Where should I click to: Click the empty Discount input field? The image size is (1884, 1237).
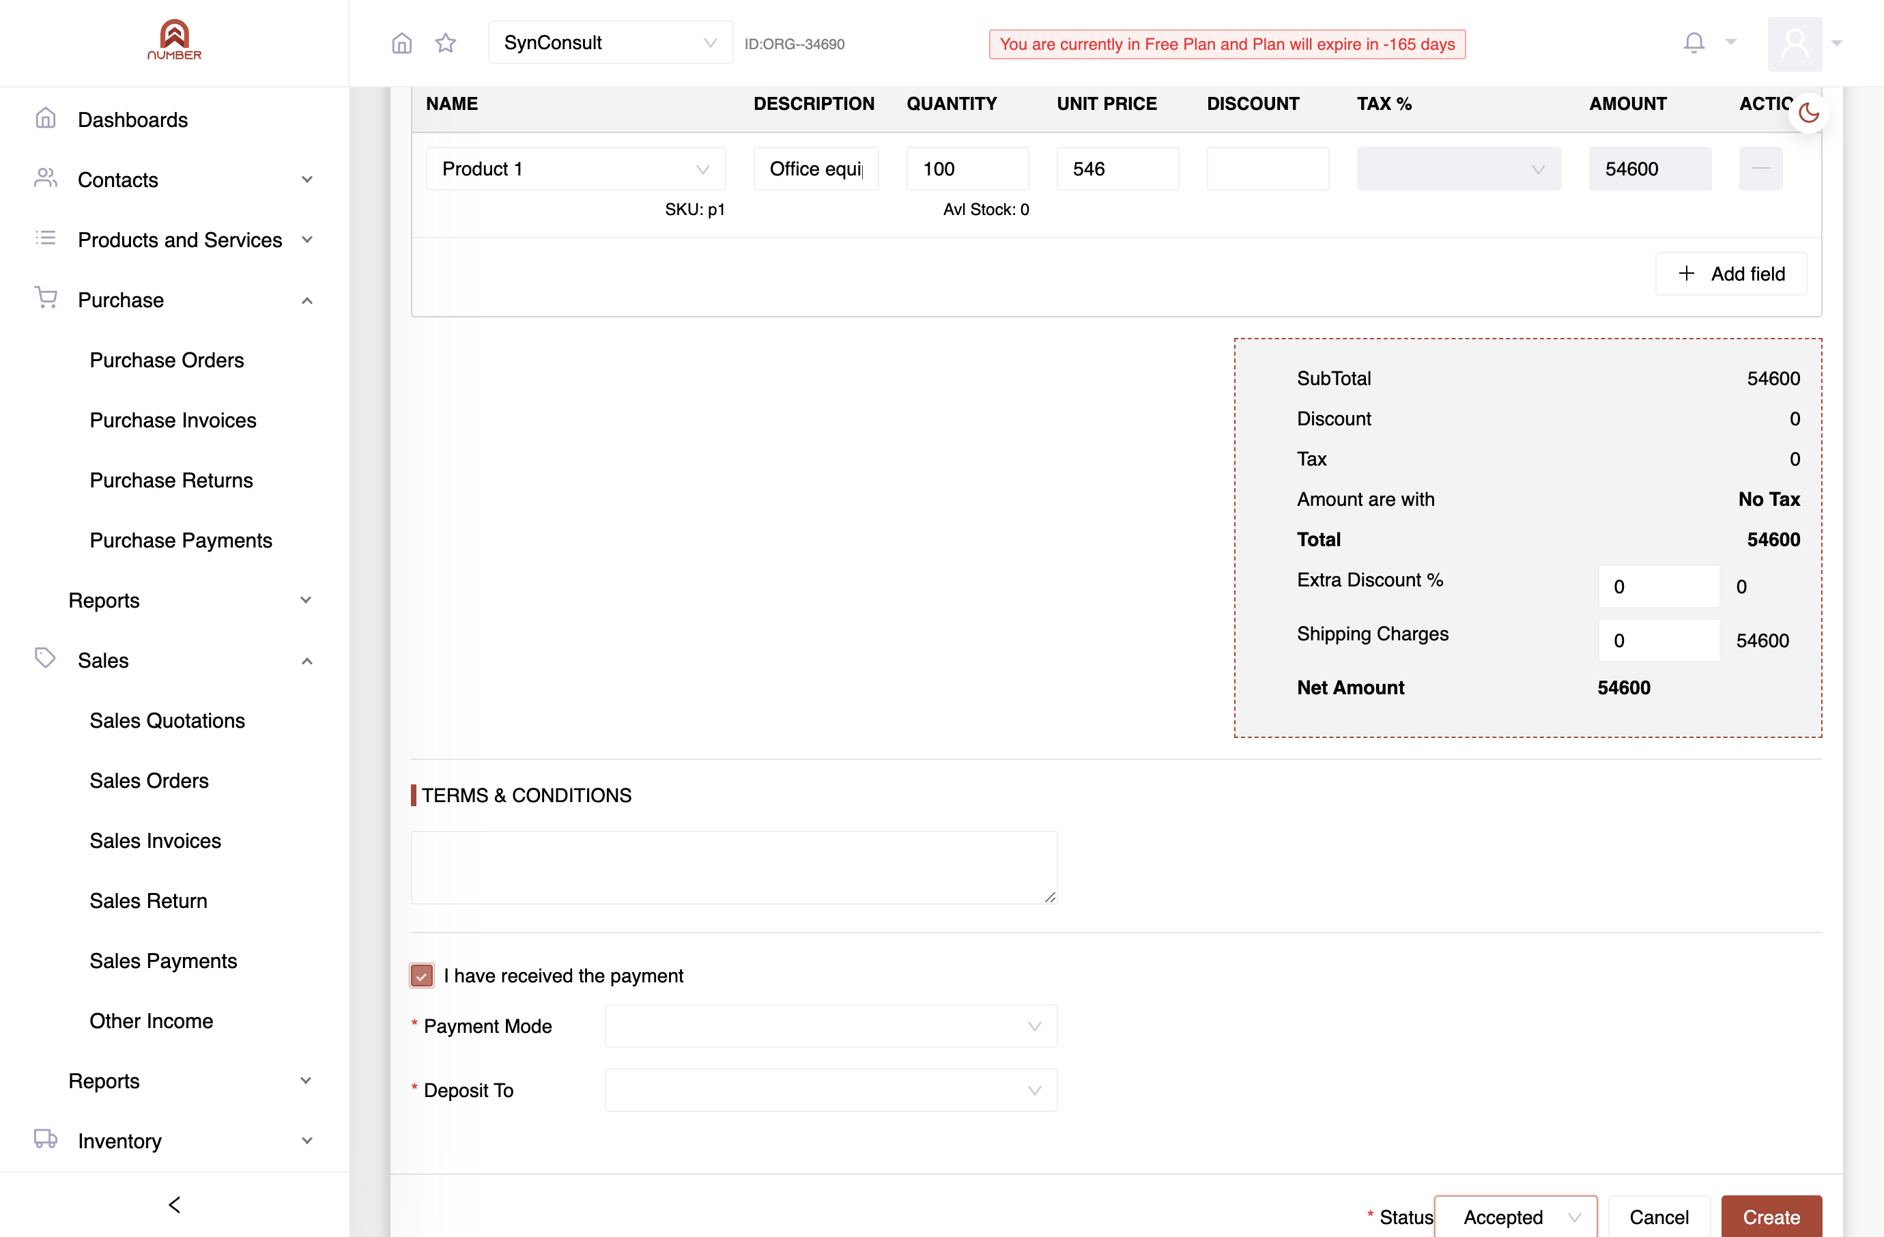pyautogui.click(x=1268, y=169)
